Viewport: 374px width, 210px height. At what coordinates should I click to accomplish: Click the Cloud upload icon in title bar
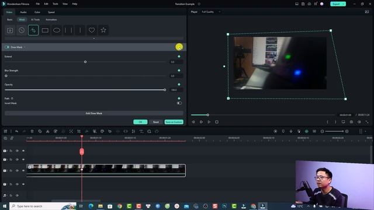click(x=309, y=4)
